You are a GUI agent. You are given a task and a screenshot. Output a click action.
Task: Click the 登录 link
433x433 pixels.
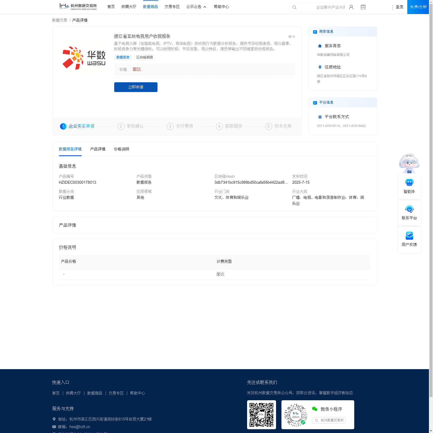[399, 7]
